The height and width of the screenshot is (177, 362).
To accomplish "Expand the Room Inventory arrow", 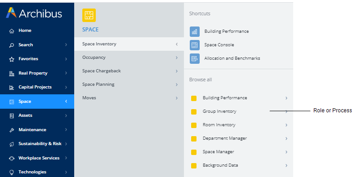I will tap(286, 125).
